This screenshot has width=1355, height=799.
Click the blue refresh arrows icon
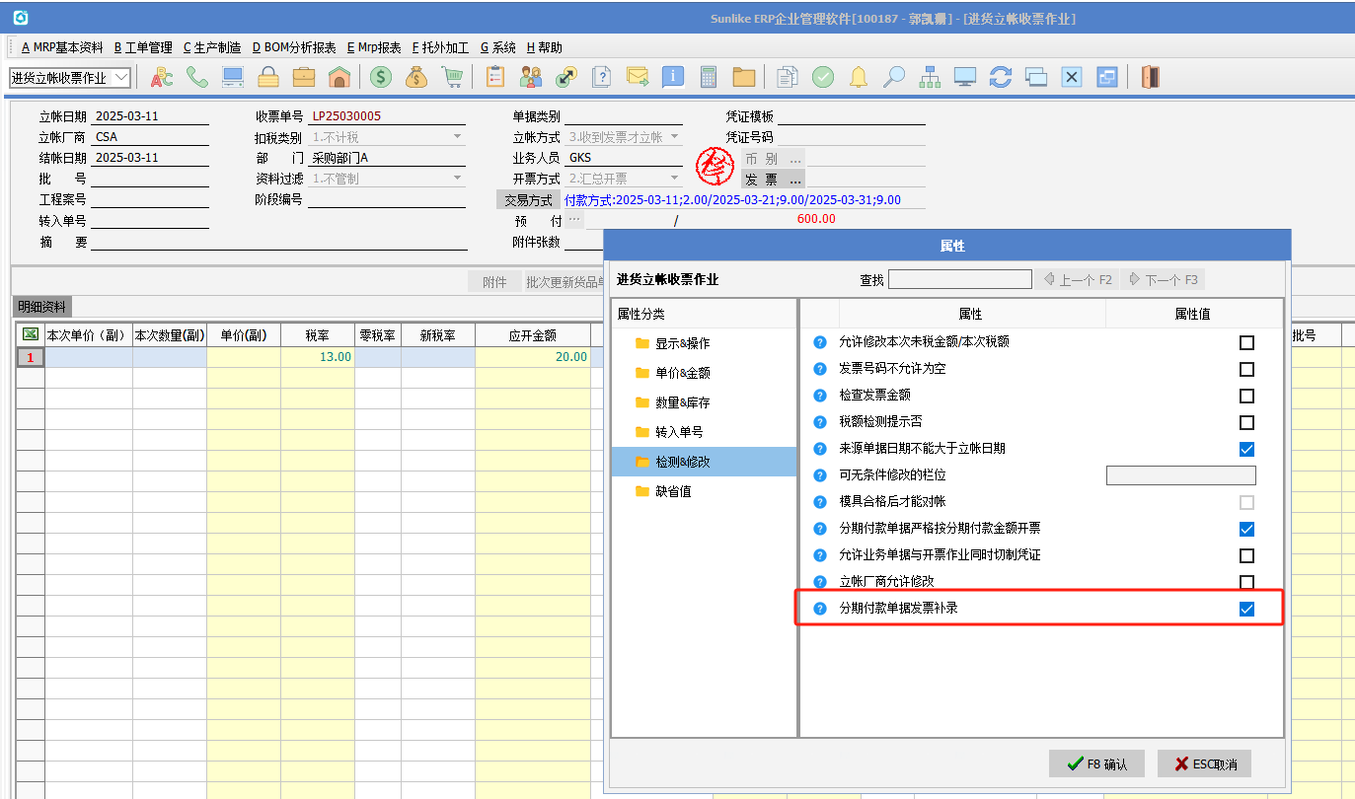(1001, 77)
